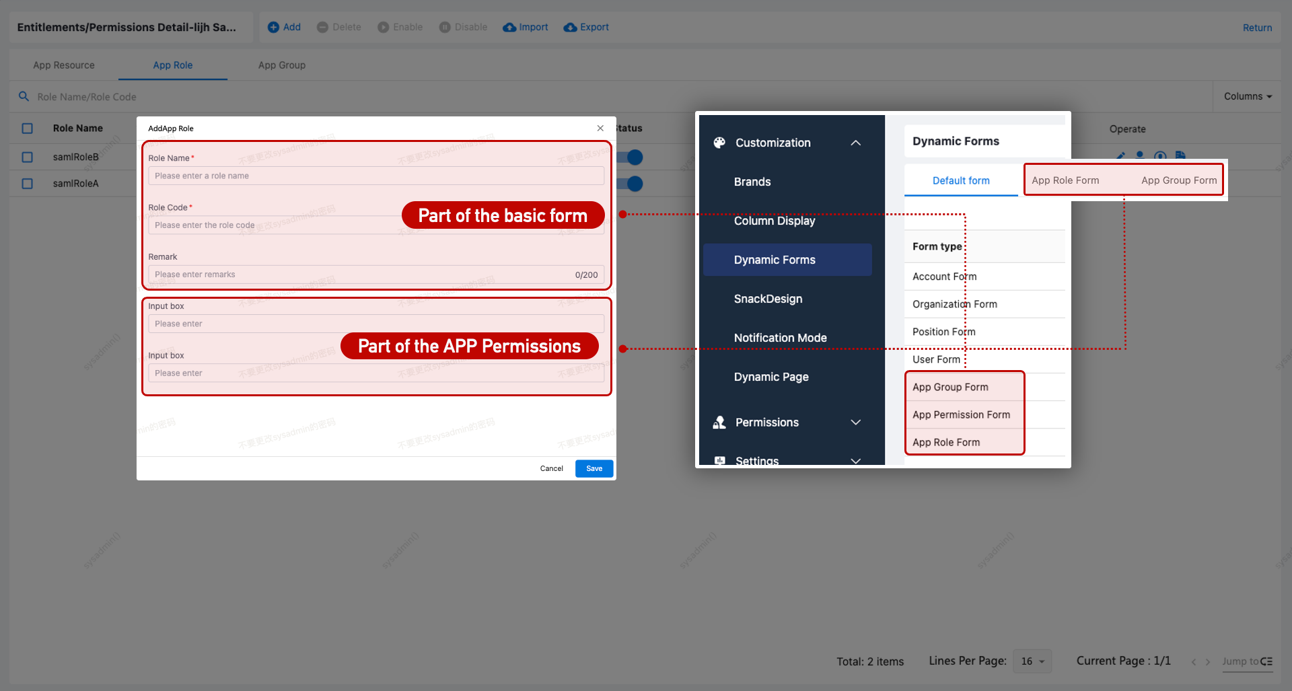Click the Disable icon in toolbar
1292x691 pixels.
point(445,28)
